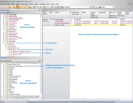
Task: Uncheck the Grupa Wirtualna Polska checkbox
Action: pyautogui.click(x=6, y=18)
